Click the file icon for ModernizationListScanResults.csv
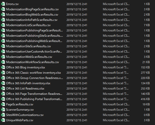Viewport: 155px width, 125px height. click(x=3, y=25)
